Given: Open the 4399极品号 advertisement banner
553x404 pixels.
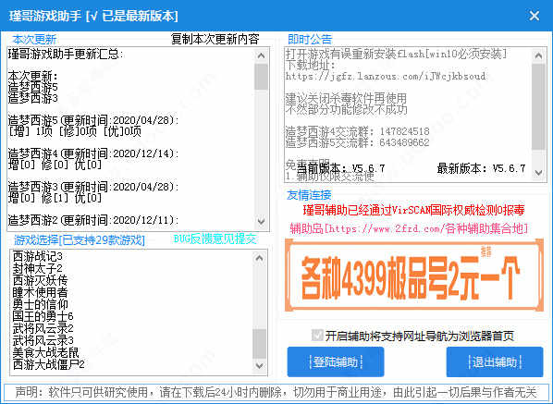Looking at the screenshot, I should click(x=414, y=275).
